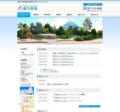Click the PDF icon for the 2023.08.01 newsletter
The height and width of the screenshot is (112, 120).
[54, 101]
